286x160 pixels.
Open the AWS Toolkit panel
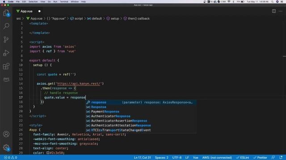point(6,79)
